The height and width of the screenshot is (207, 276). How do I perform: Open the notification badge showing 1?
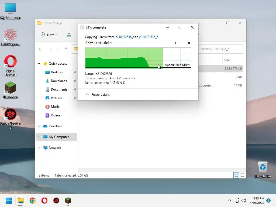point(268,201)
